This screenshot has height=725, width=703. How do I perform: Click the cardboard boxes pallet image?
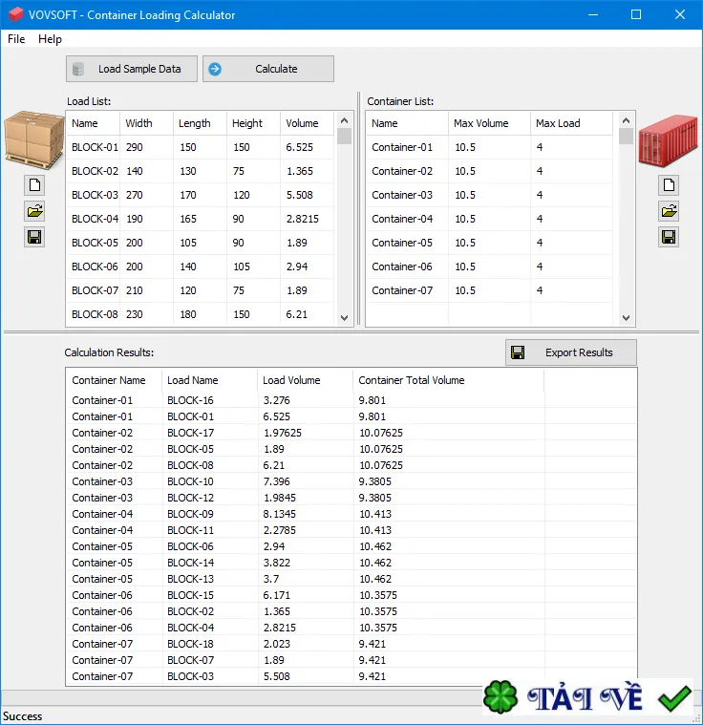pyautogui.click(x=33, y=139)
